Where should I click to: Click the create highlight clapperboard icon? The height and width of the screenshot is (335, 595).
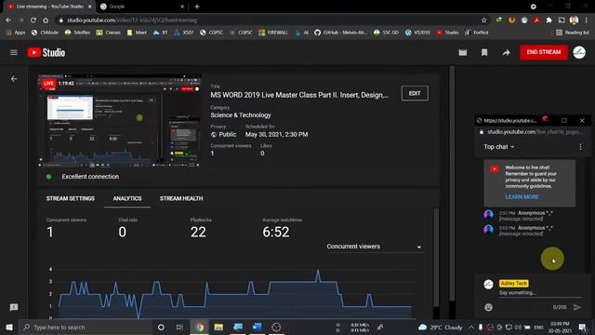(463, 52)
